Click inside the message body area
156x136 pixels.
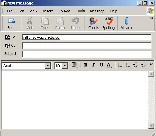pos(75,100)
